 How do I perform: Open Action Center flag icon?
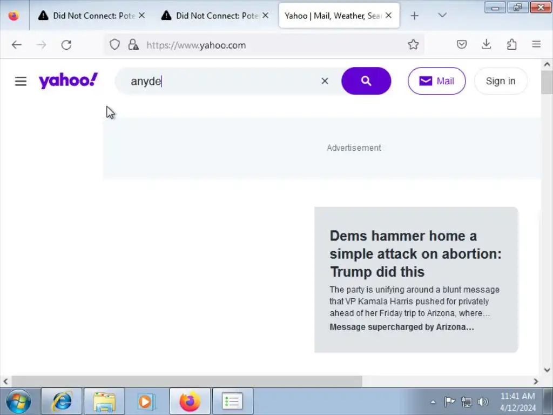coord(449,401)
